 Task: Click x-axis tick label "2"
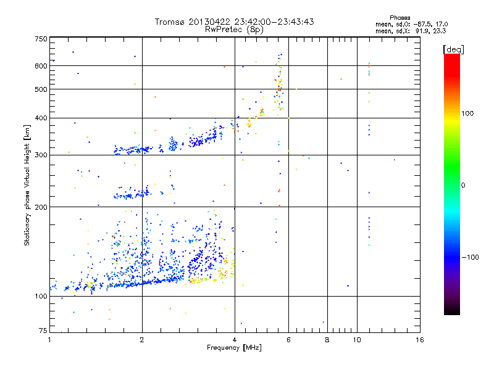142,340
